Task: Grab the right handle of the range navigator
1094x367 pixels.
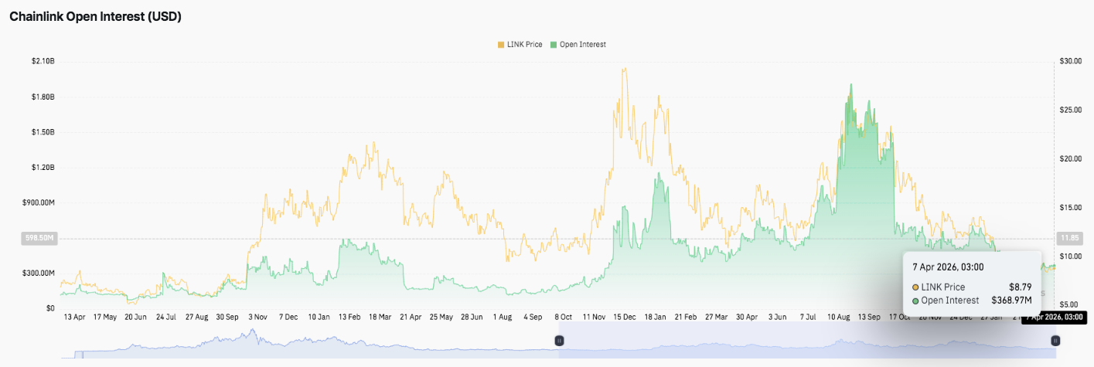Action: click(x=1055, y=341)
